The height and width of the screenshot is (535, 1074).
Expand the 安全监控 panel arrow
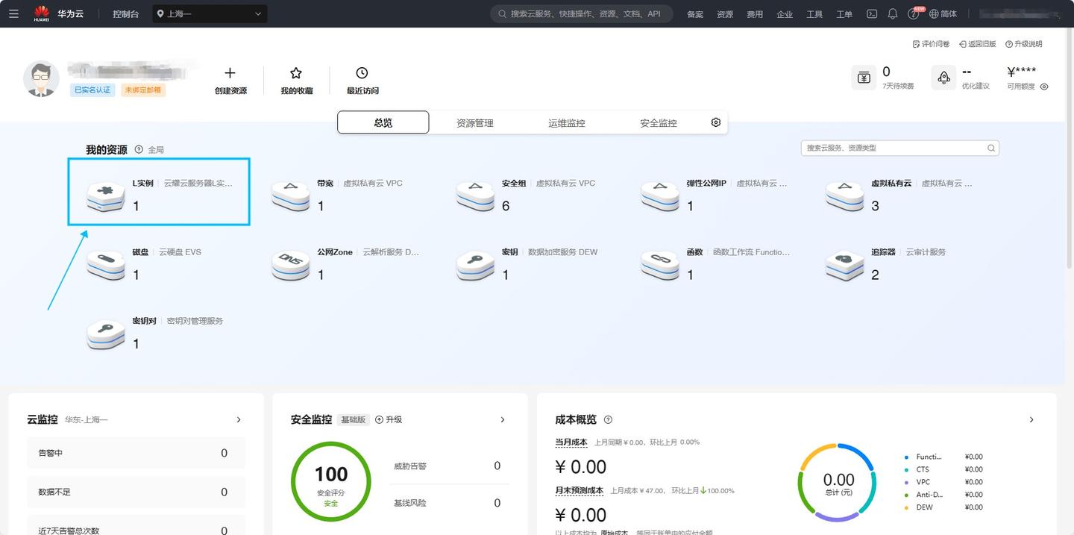(x=503, y=419)
